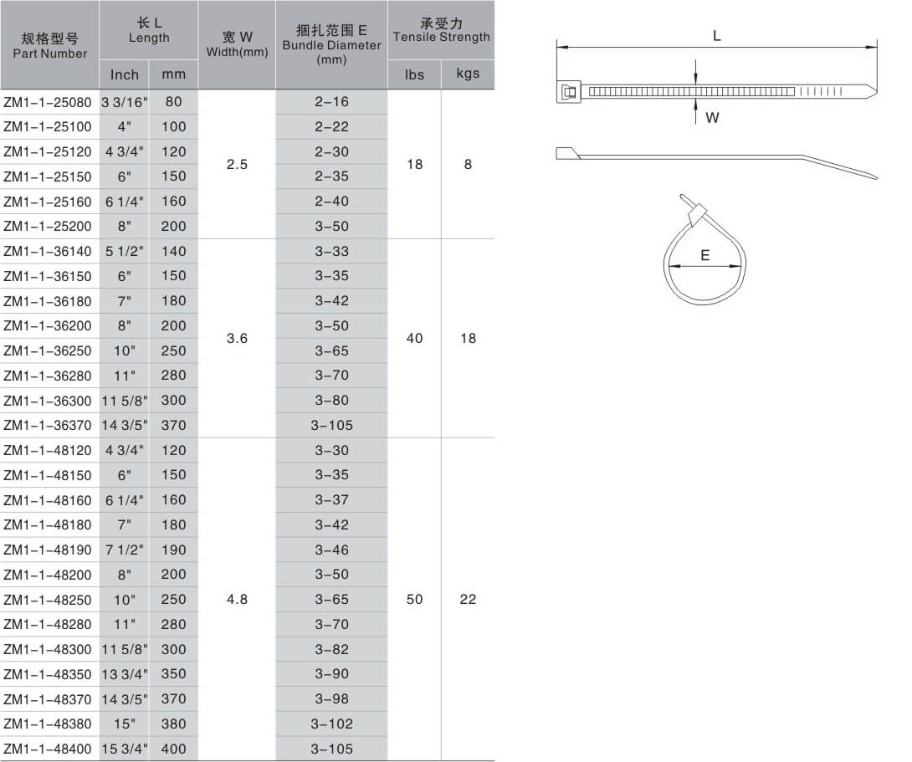
Task: Click the 22 kgs tensile value
Action: click(x=468, y=599)
